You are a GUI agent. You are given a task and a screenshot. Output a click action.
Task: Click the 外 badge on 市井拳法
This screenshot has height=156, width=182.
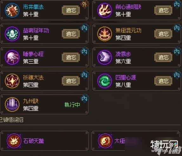pos(85,4)
